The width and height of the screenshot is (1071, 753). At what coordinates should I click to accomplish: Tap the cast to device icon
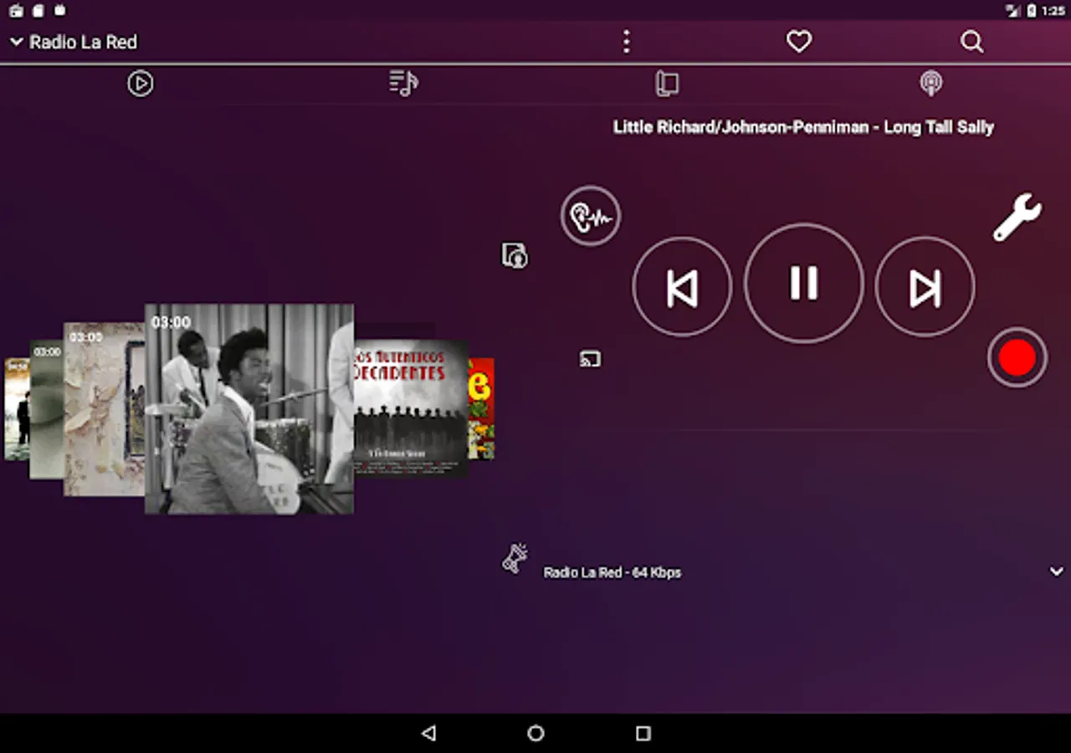click(591, 360)
